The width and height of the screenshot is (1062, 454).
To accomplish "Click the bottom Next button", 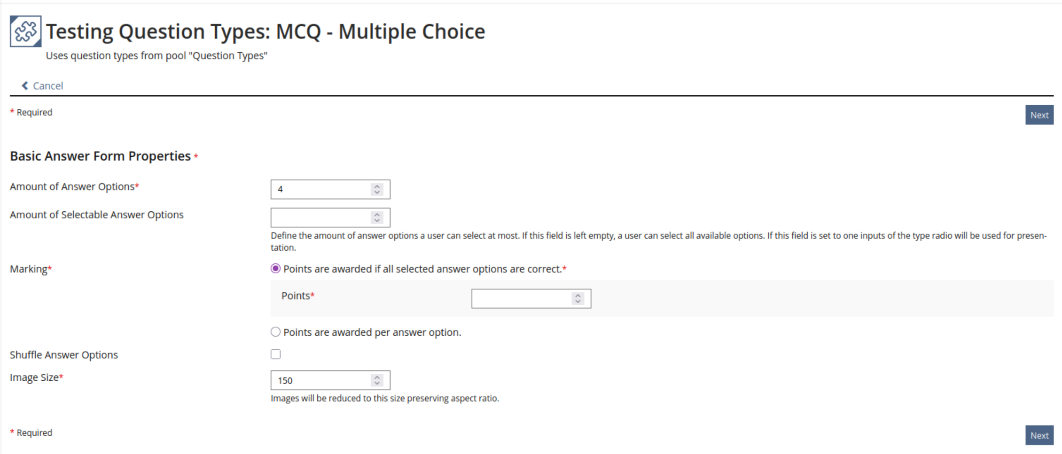I will click(x=1039, y=436).
